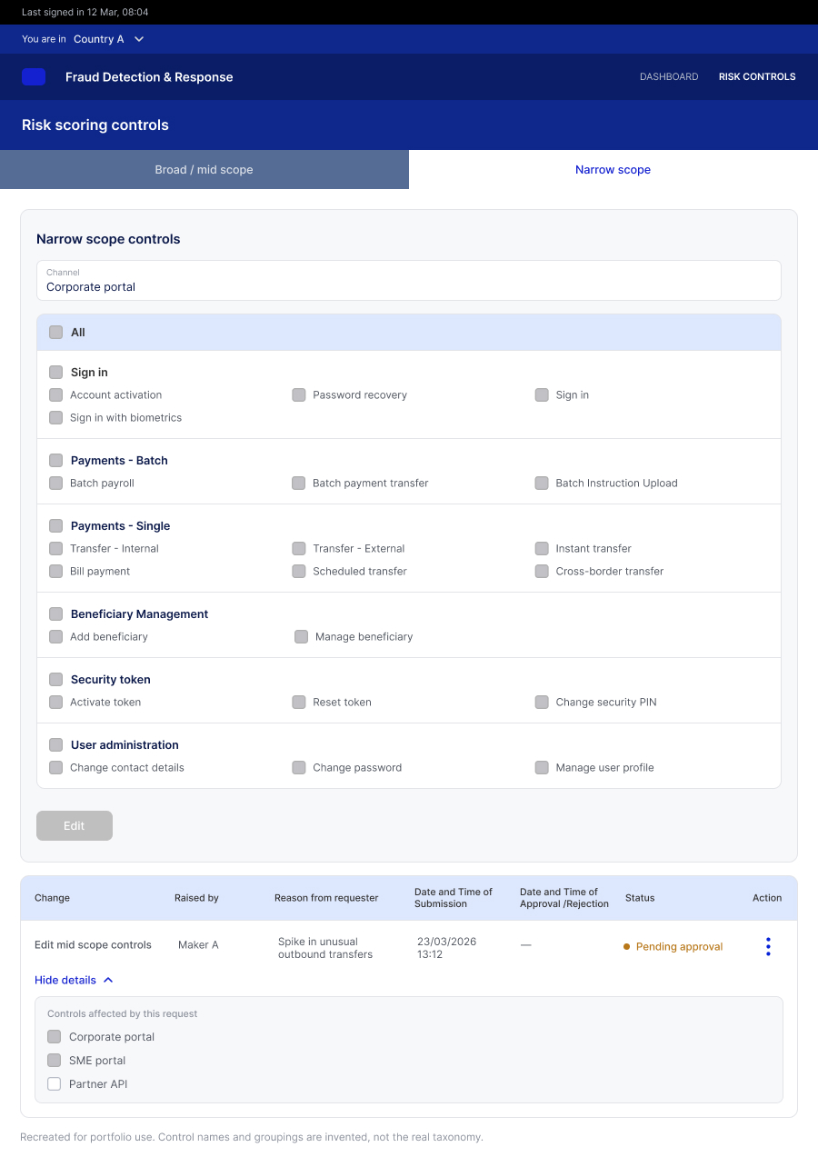Select the Narrow scope tab
Screen dimensions: 818x1167
click(x=613, y=170)
